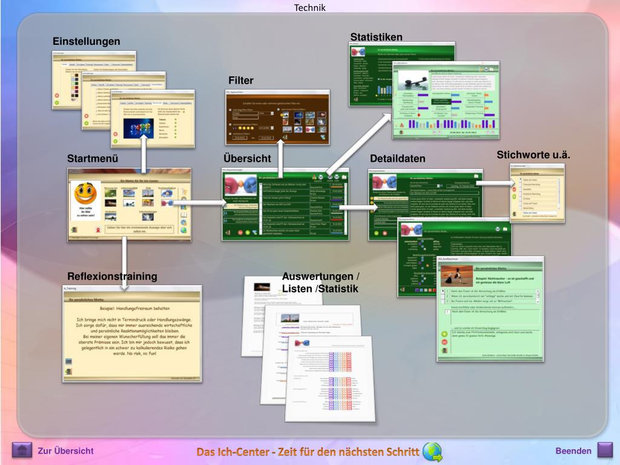Viewport: 620px width, 465px height.
Task: Click the glass balls image in front Einstellungen
Action: pos(139,128)
